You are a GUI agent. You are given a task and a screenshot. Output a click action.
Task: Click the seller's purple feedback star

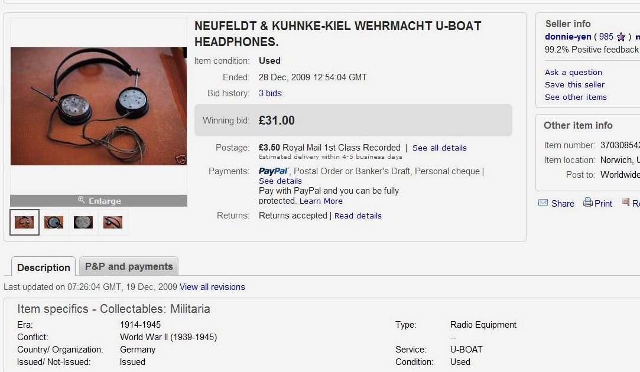620,37
